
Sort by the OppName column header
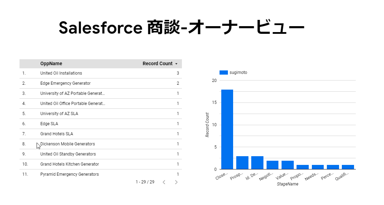[51, 63]
